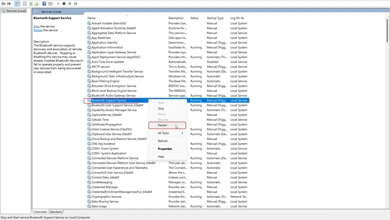Click the gear icon of ActiveX Installer service
The height and width of the screenshot is (220, 390).
click(x=89, y=23)
